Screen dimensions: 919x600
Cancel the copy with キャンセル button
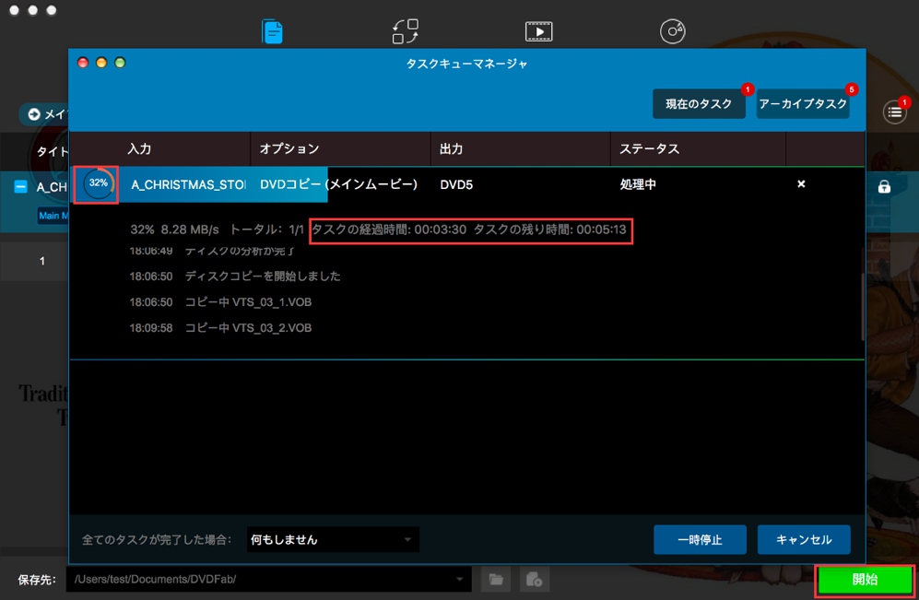pos(804,540)
